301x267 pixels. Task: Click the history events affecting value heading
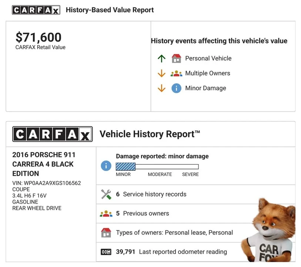pyautogui.click(x=219, y=41)
